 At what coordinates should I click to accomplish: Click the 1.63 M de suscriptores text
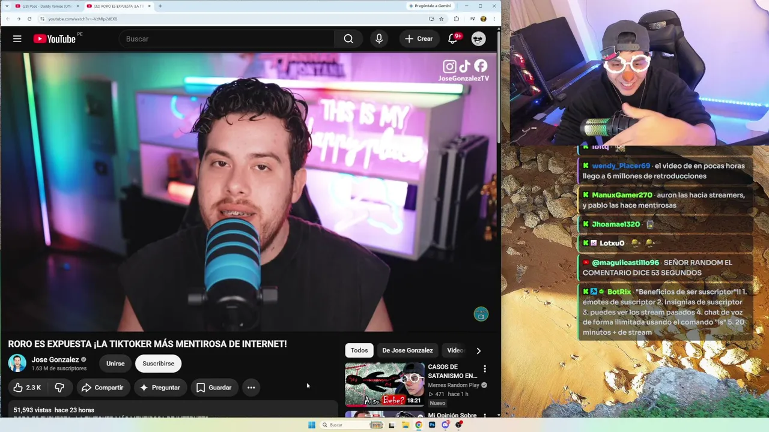pyautogui.click(x=59, y=368)
